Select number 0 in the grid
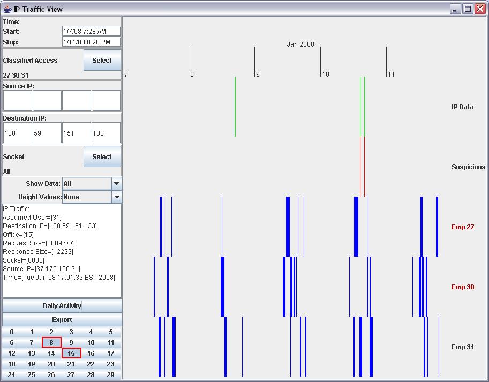This screenshot has width=489, height=382. coord(12,332)
